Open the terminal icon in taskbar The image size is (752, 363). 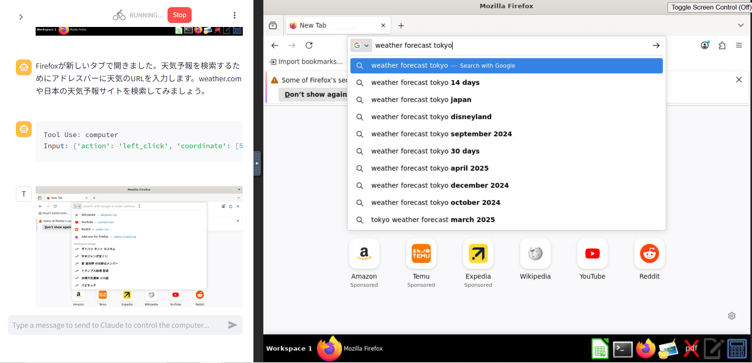click(x=623, y=349)
